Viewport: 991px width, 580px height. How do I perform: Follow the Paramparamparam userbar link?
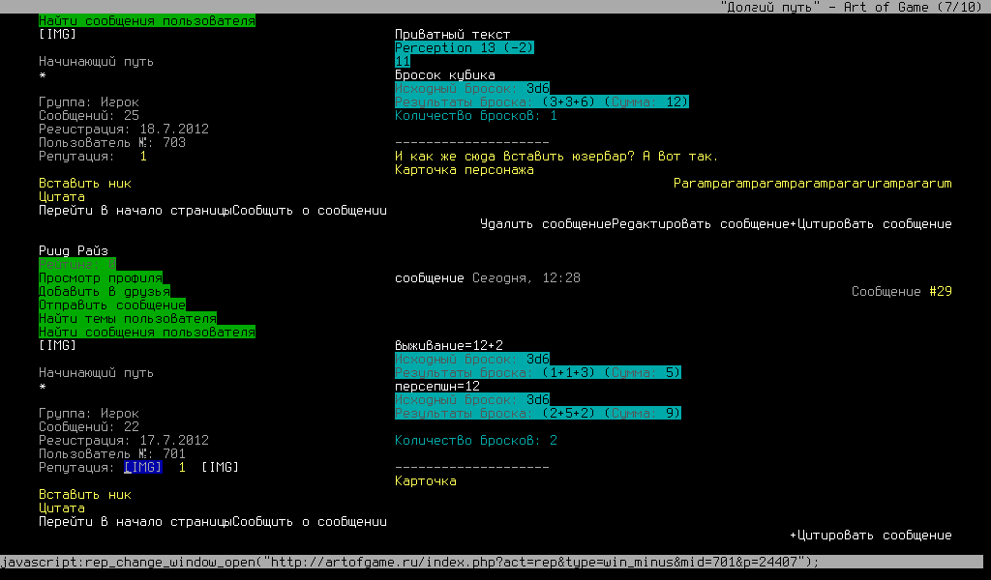pos(813,184)
